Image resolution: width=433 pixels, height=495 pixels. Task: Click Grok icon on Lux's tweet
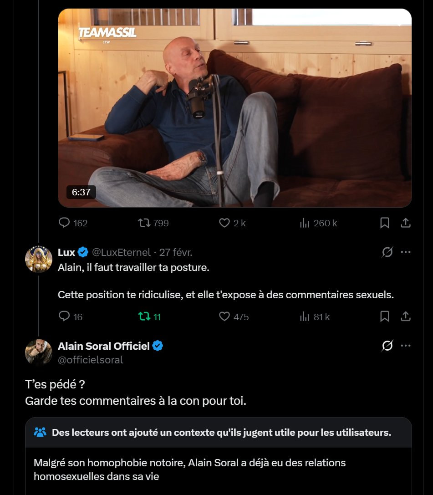387,252
